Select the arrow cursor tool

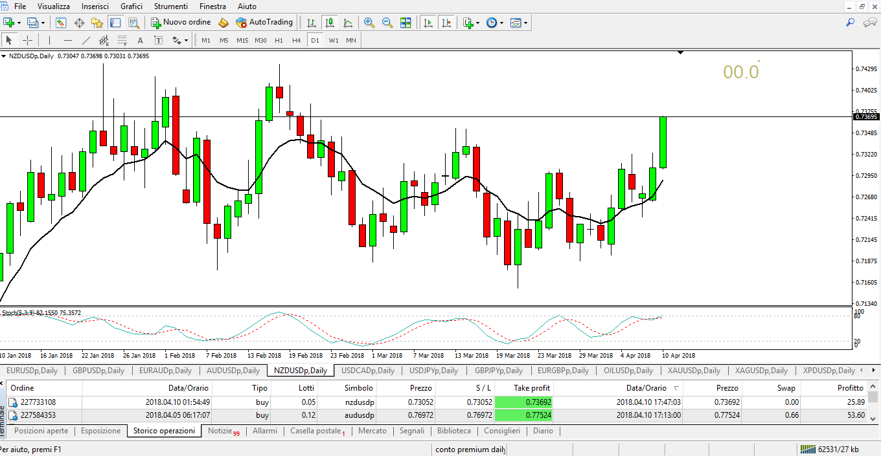pyautogui.click(x=9, y=40)
